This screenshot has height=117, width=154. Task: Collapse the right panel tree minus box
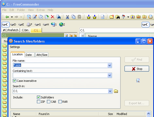tap(83, 36)
